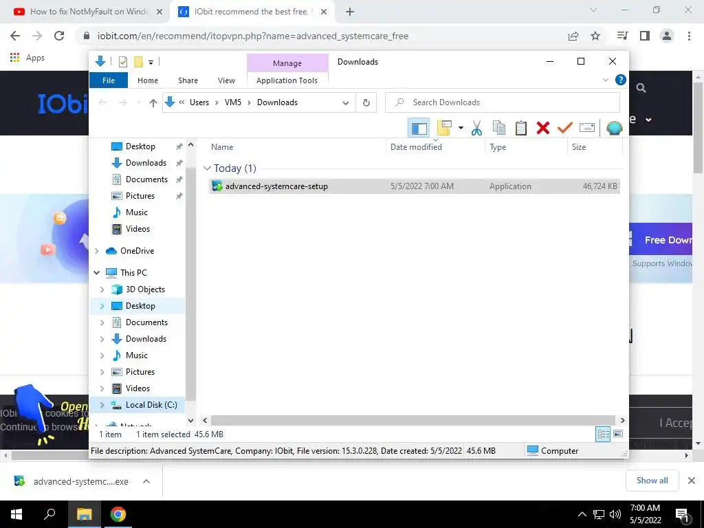Switch to Details view icon
The height and width of the screenshot is (528, 704).
click(603, 434)
